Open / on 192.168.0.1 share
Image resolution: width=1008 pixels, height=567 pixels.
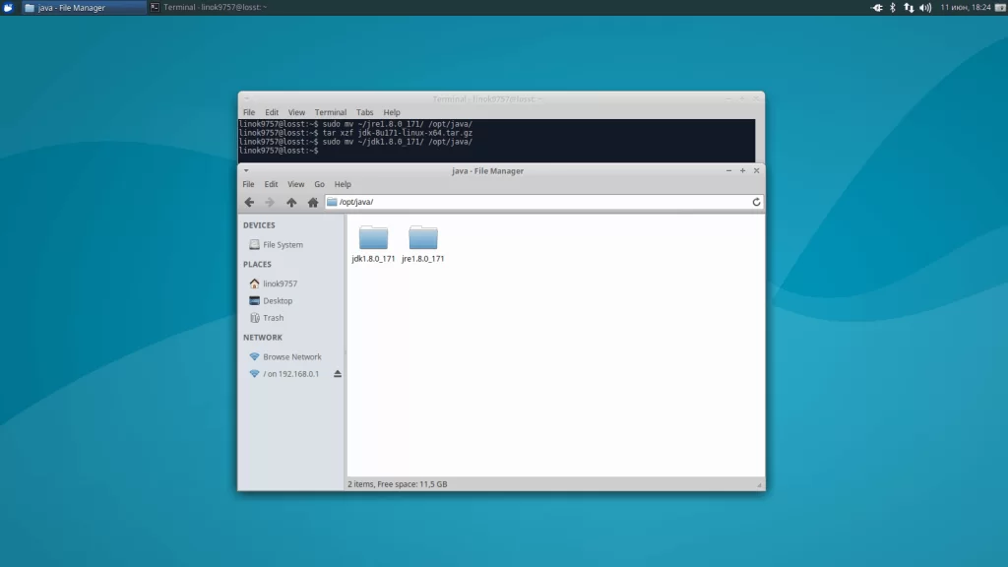286,373
